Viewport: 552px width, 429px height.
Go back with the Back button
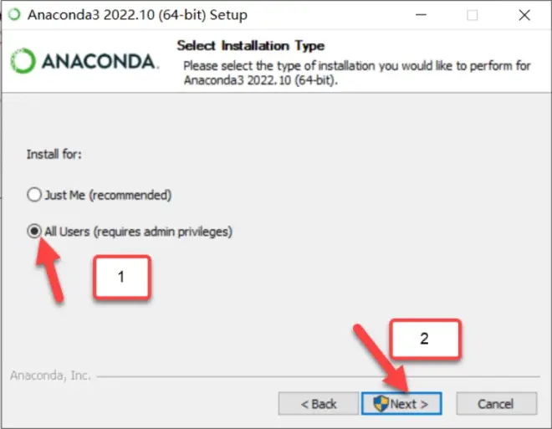pos(319,403)
